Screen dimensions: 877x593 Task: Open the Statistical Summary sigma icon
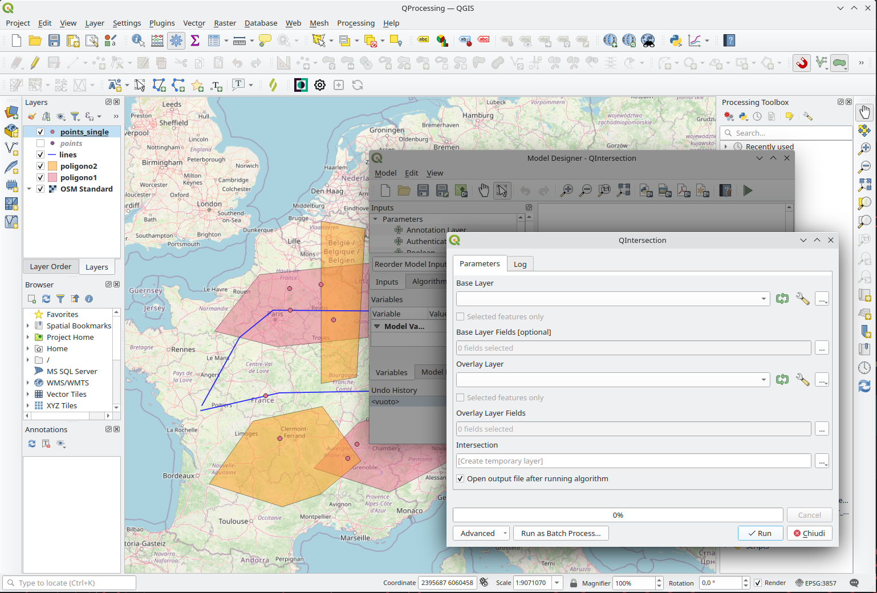pos(195,40)
